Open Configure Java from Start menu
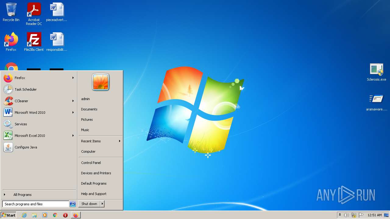The width and height of the screenshot is (390, 219). (x=39, y=147)
